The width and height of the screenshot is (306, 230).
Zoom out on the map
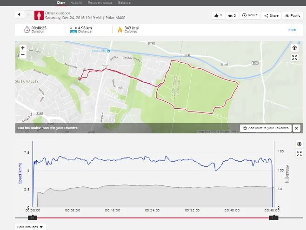click(x=23, y=55)
